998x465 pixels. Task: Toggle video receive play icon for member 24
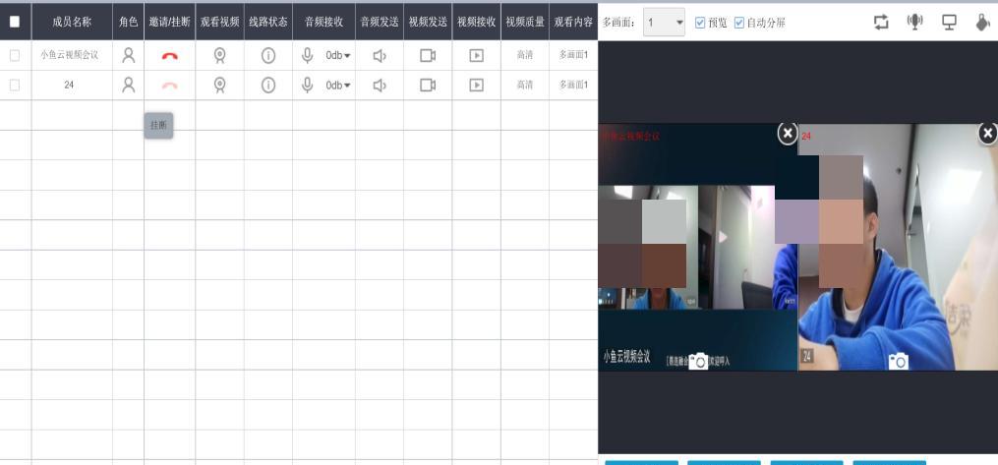point(476,86)
